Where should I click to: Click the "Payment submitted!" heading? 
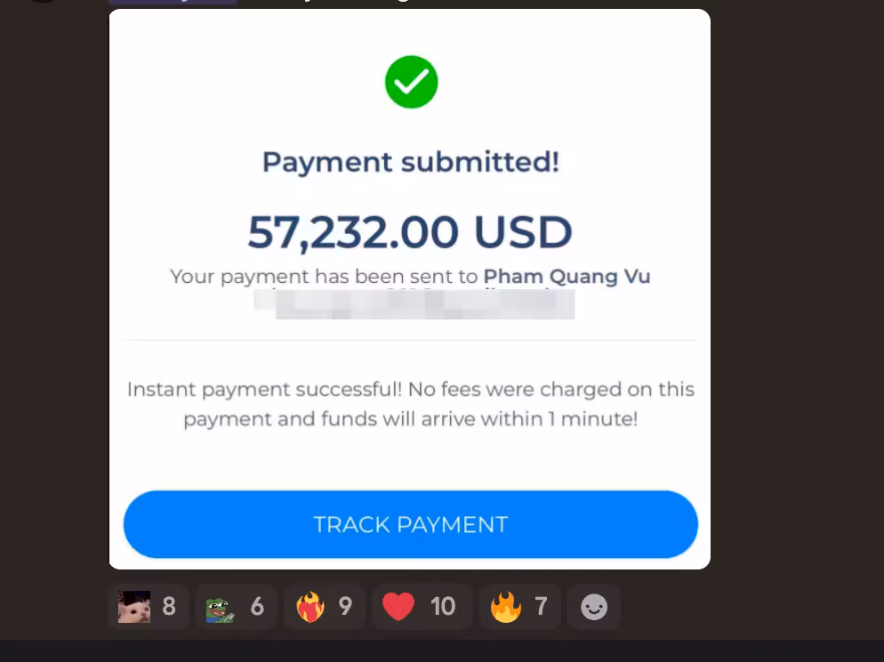coord(411,162)
